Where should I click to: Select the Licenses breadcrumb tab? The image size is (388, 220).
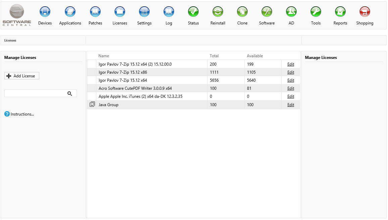[x=10, y=41]
